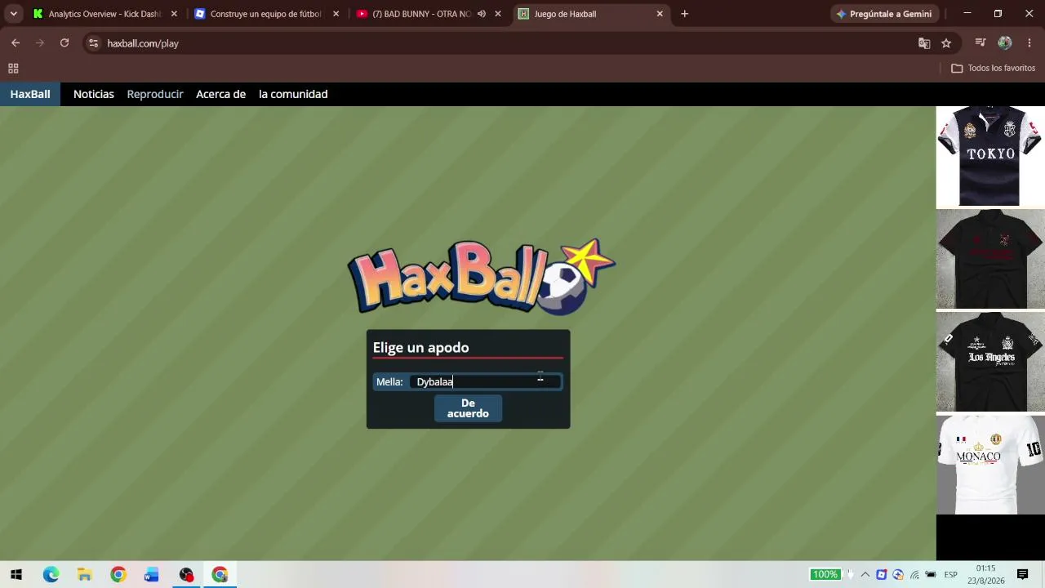Open the notification center icon

click(x=1022, y=575)
